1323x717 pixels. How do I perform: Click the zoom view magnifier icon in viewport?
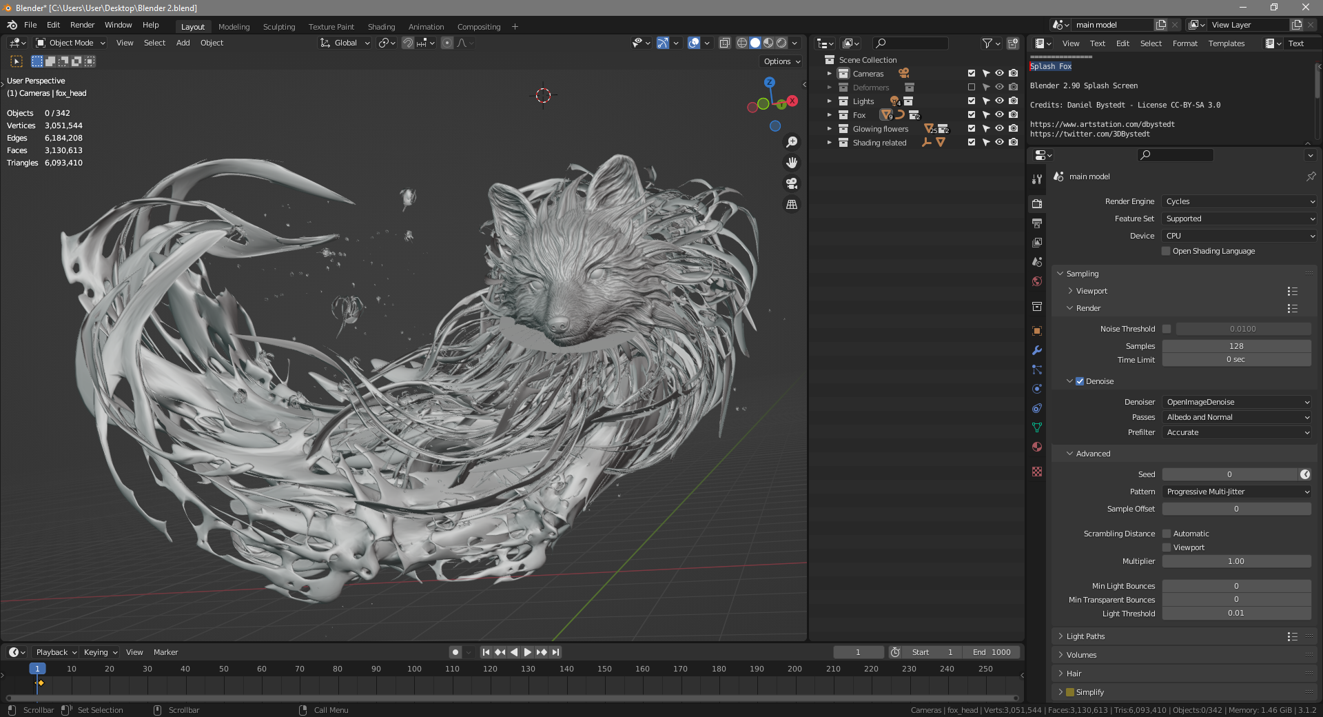coord(792,142)
